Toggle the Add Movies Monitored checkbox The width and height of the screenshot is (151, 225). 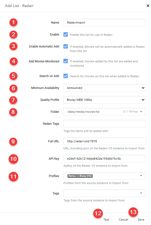click(66, 61)
